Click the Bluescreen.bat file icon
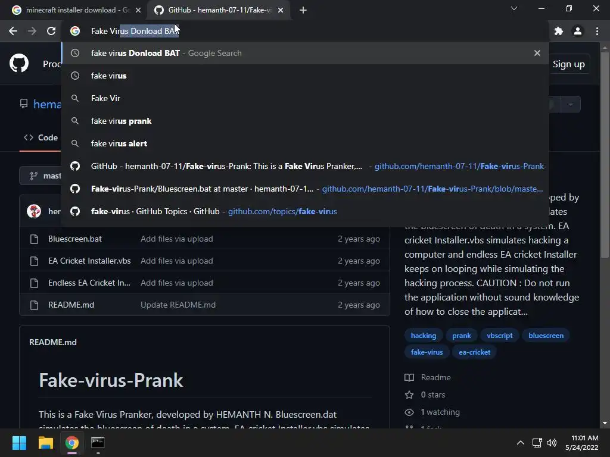This screenshot has width=610, height=457. click(34, 239)
